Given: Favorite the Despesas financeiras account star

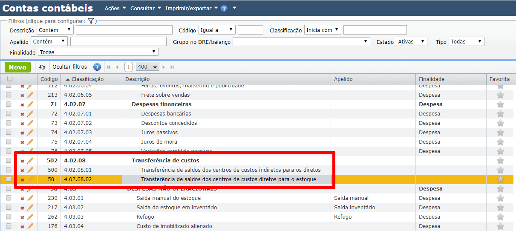Looking at the screenshot, I should pos(500,104).
